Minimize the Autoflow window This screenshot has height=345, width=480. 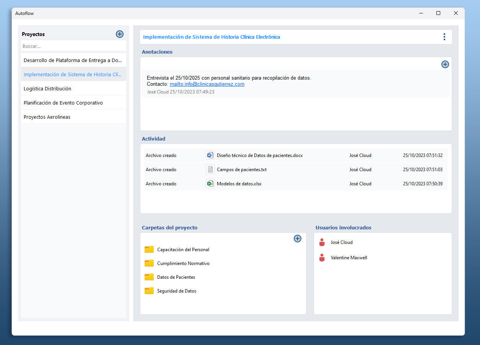click(421, 13)
